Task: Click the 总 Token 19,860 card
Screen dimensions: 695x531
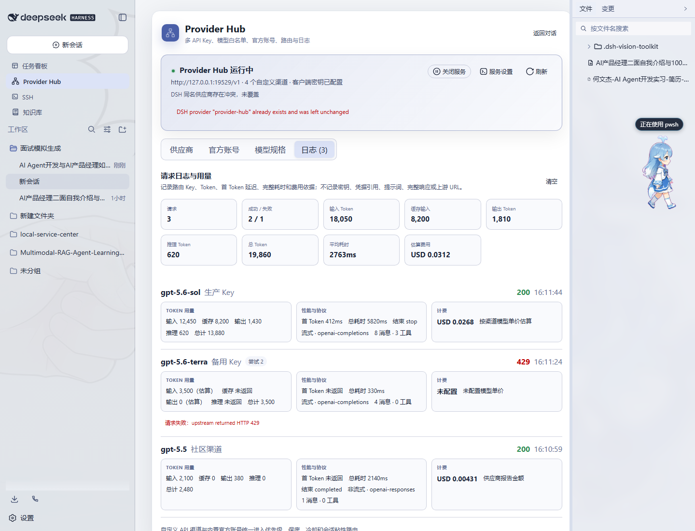Action: pyautogui.click(x=280, y=250)
